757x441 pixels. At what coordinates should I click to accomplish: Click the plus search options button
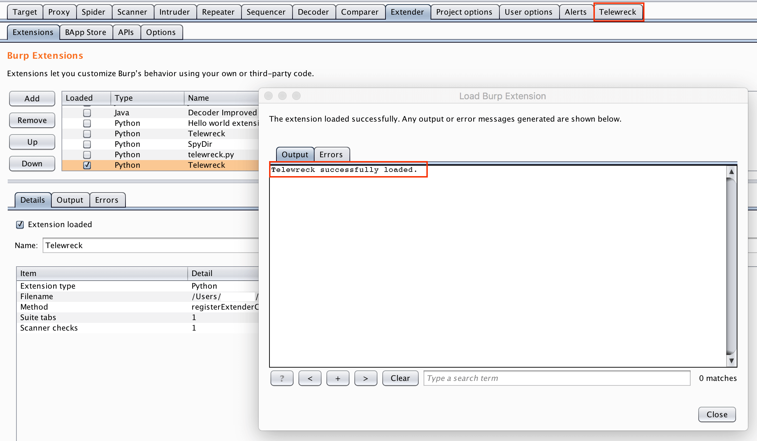pyautogui.click(x=338, y=378)
